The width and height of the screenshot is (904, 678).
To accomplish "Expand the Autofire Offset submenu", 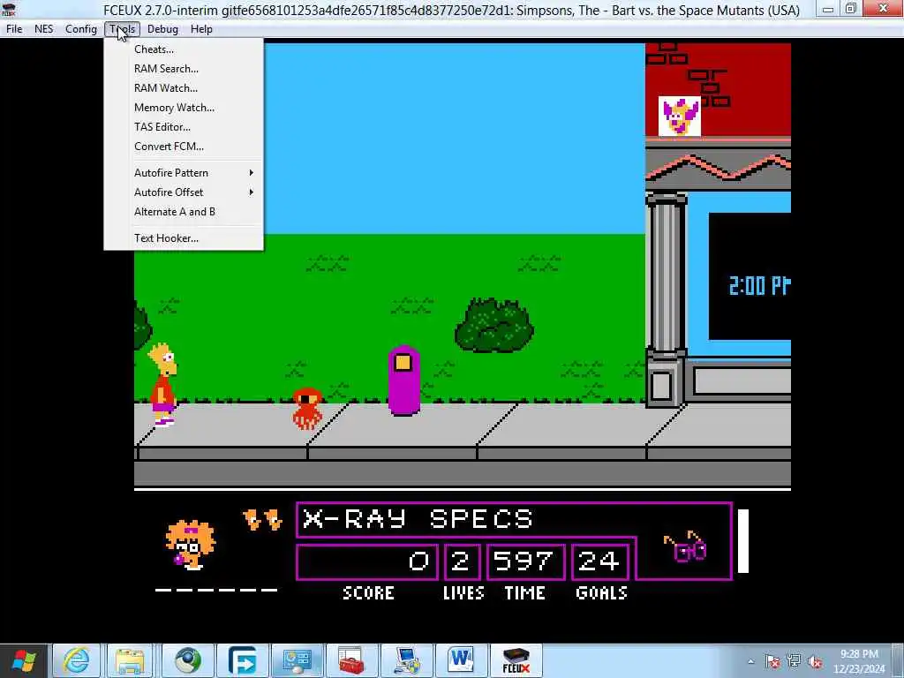I will [184, 192].
